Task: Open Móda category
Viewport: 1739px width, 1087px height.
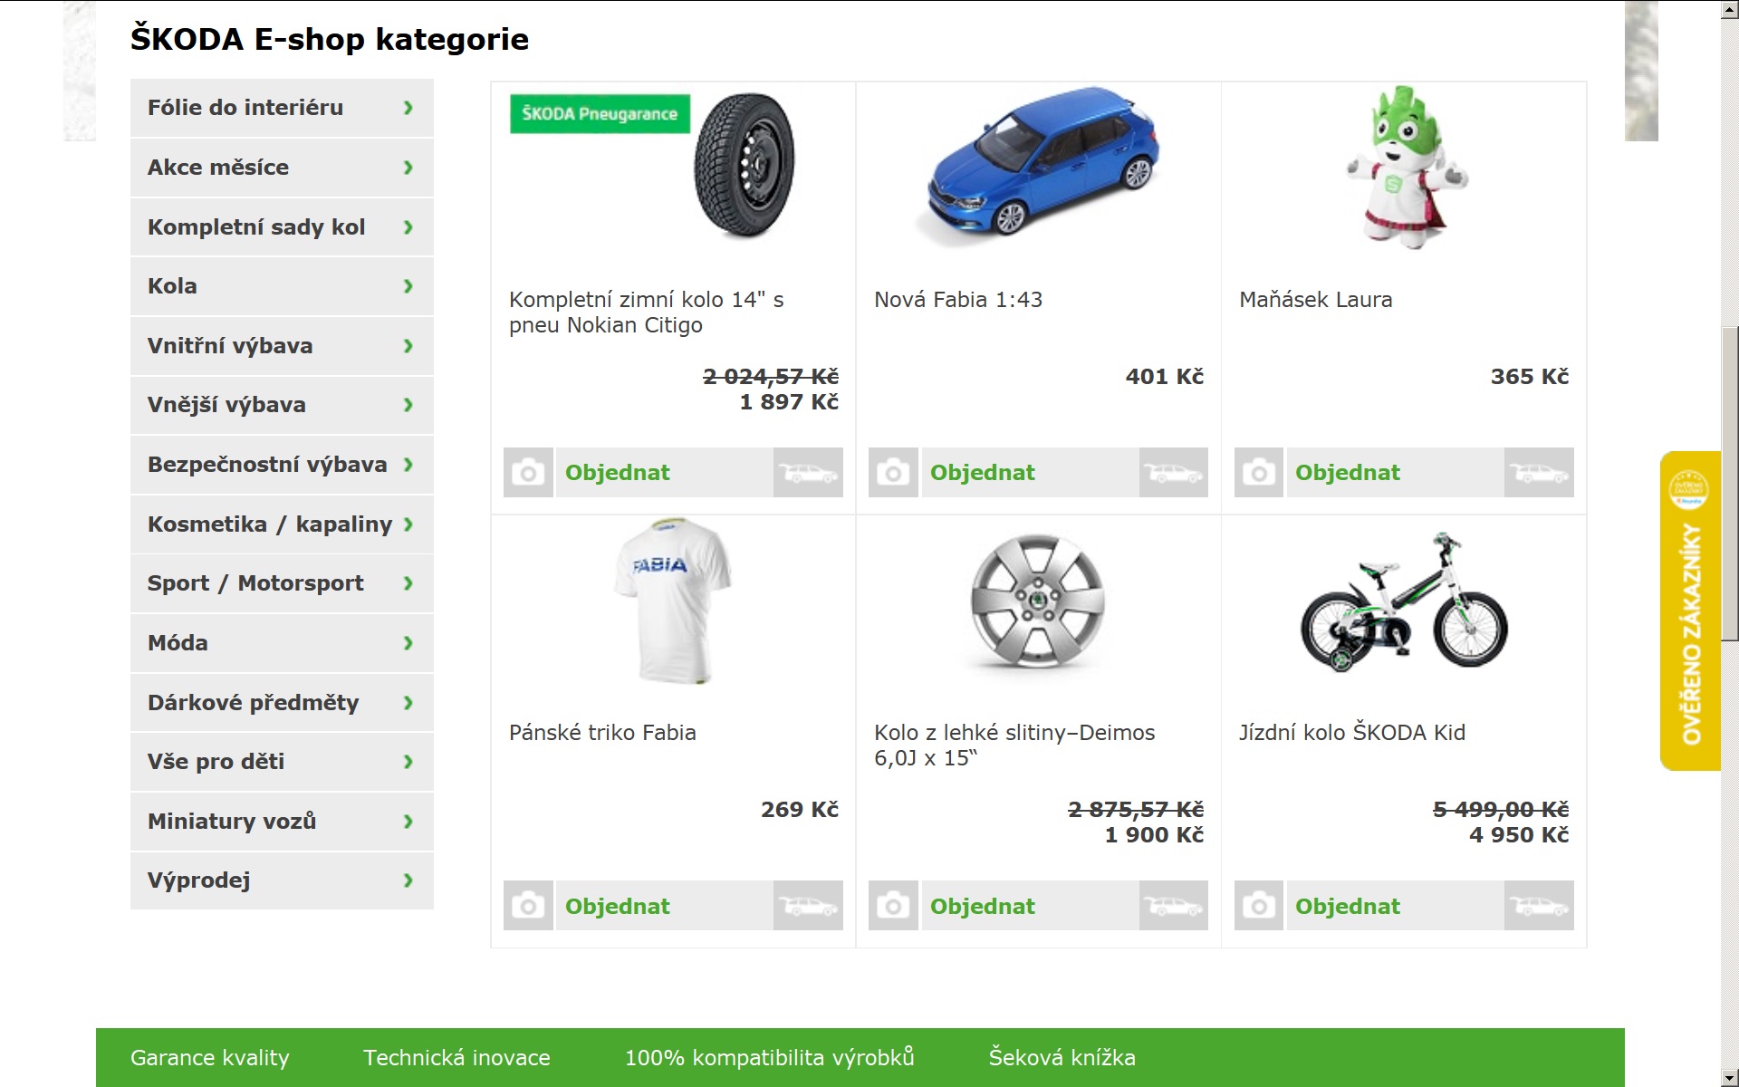Action: (282, 643)
